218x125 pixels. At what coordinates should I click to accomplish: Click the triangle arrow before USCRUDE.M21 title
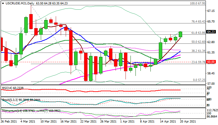pyautogui.click(x=2, y=3)
